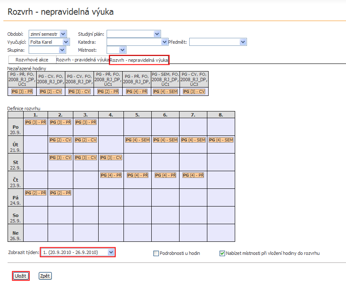Image resolution: width=346 pixels, height=286 pixels.
Task: Click PG (3) - CV on Wednesday hour 2
Action: click(60, 157)
